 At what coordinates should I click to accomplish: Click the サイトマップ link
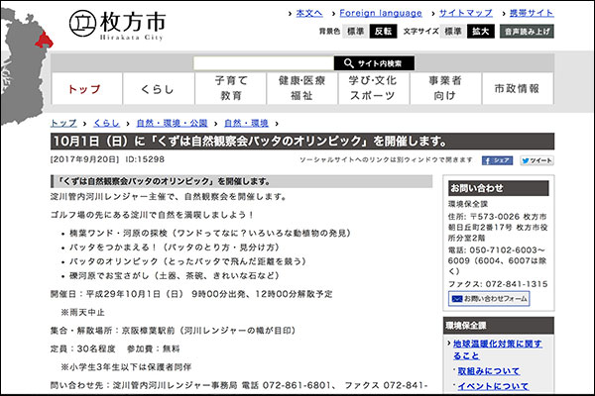click(465, 13)
